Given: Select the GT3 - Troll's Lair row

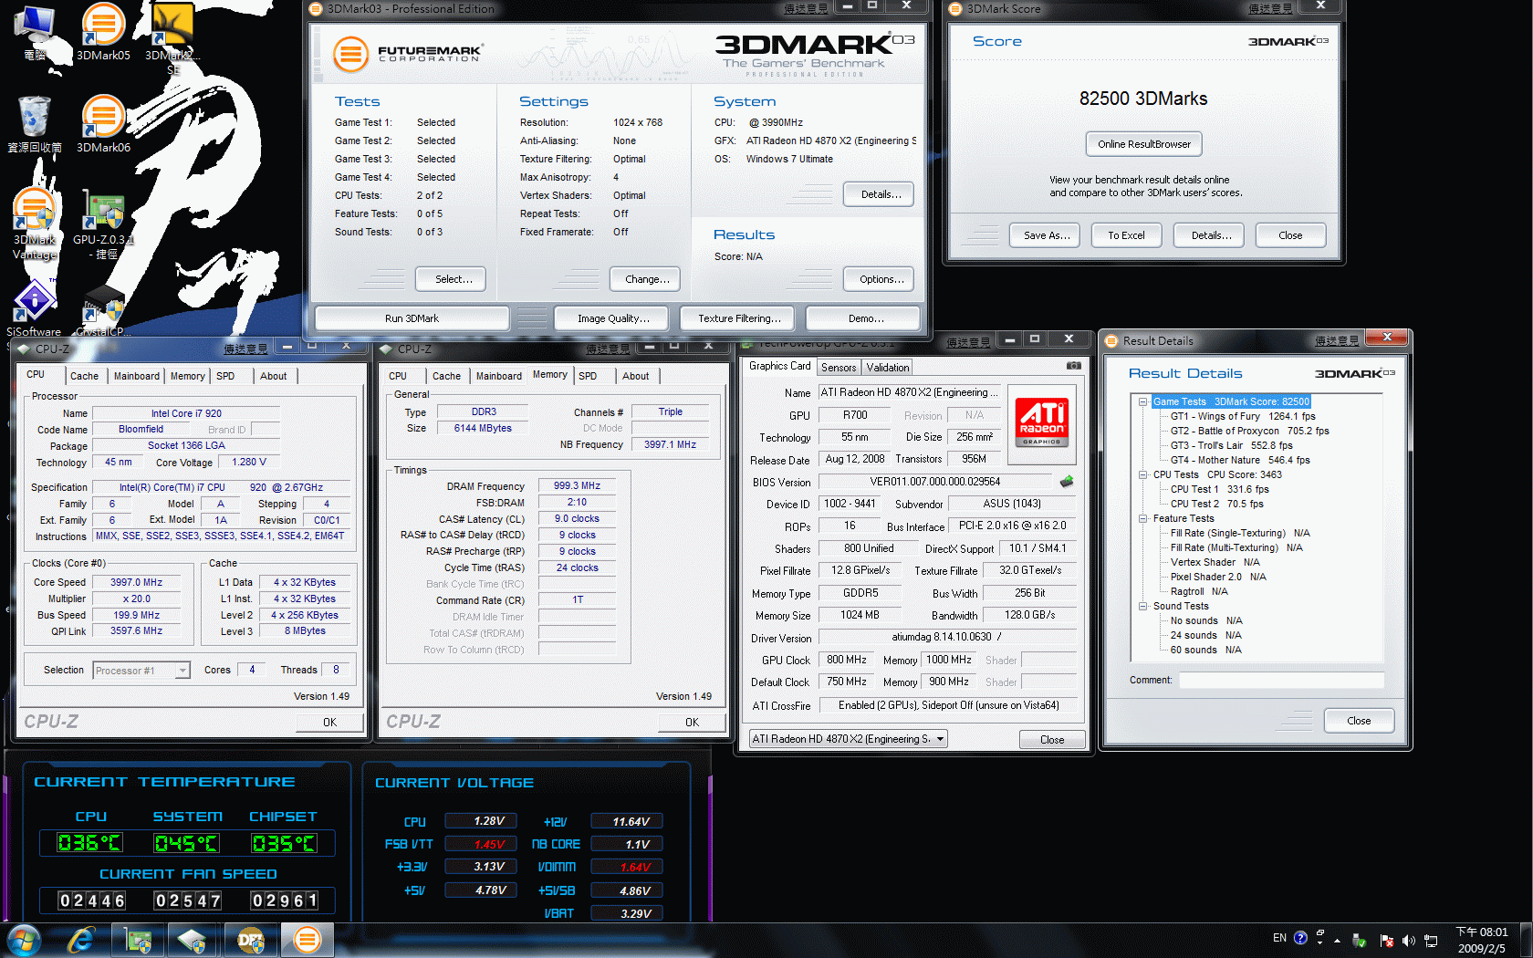Looking at the screenshot, I should [1232, 445].
